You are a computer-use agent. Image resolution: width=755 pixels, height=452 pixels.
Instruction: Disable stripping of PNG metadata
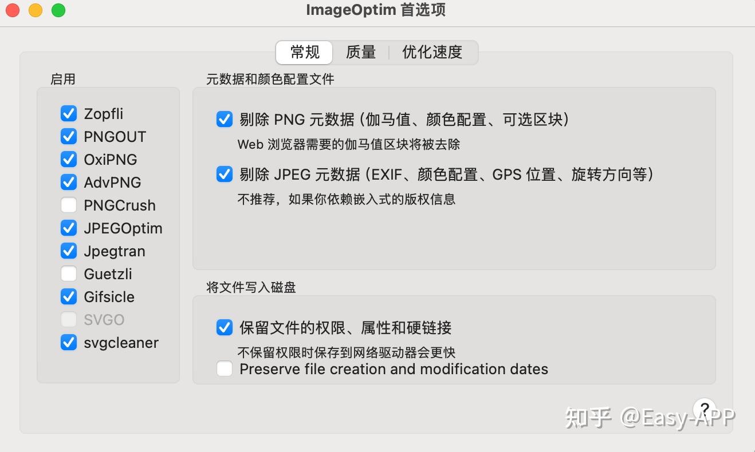(x=224, y=119)
